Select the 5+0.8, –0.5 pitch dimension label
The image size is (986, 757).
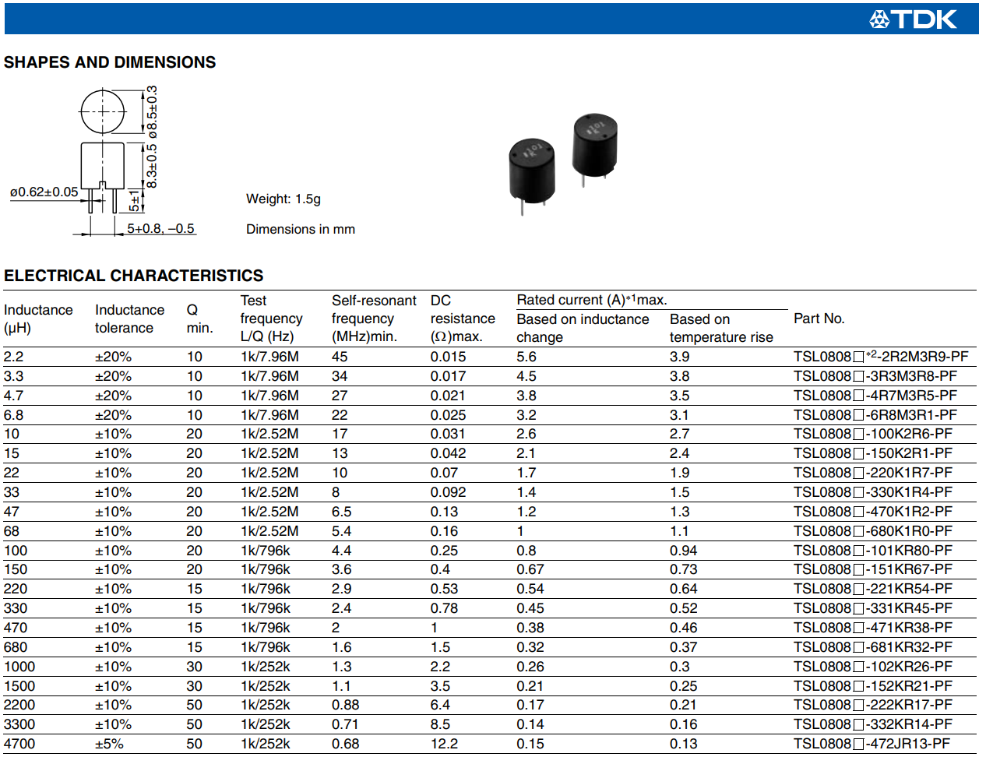point(160,228)
